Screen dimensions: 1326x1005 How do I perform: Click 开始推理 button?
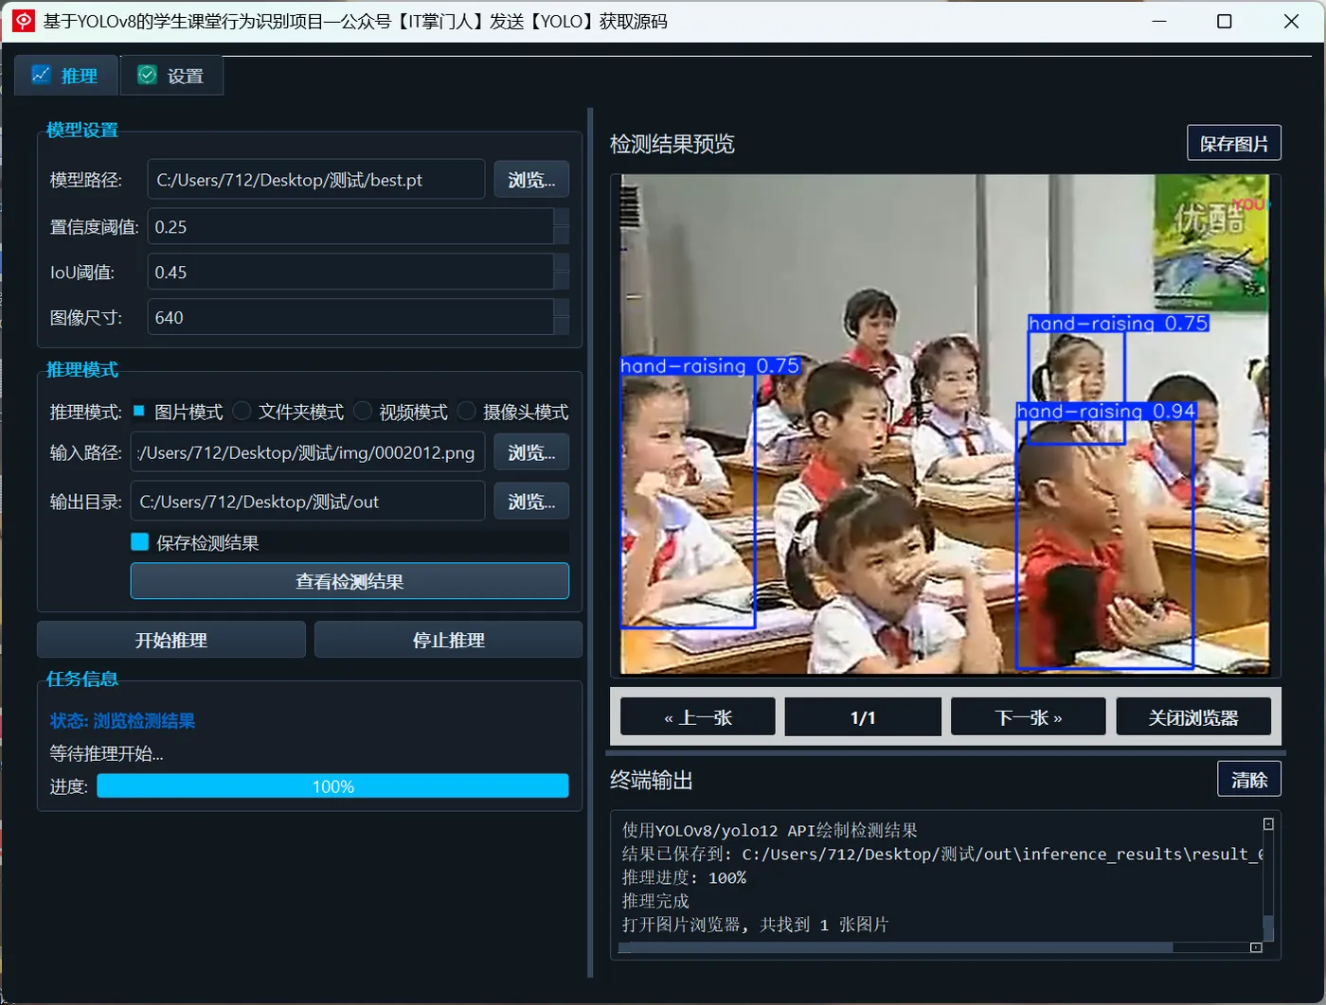point(171,640)
